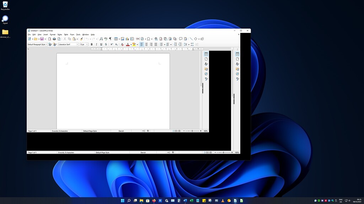Viewport: 364px width, 204px height.
Task: Toggle formatting marks display
Action: 110,39
